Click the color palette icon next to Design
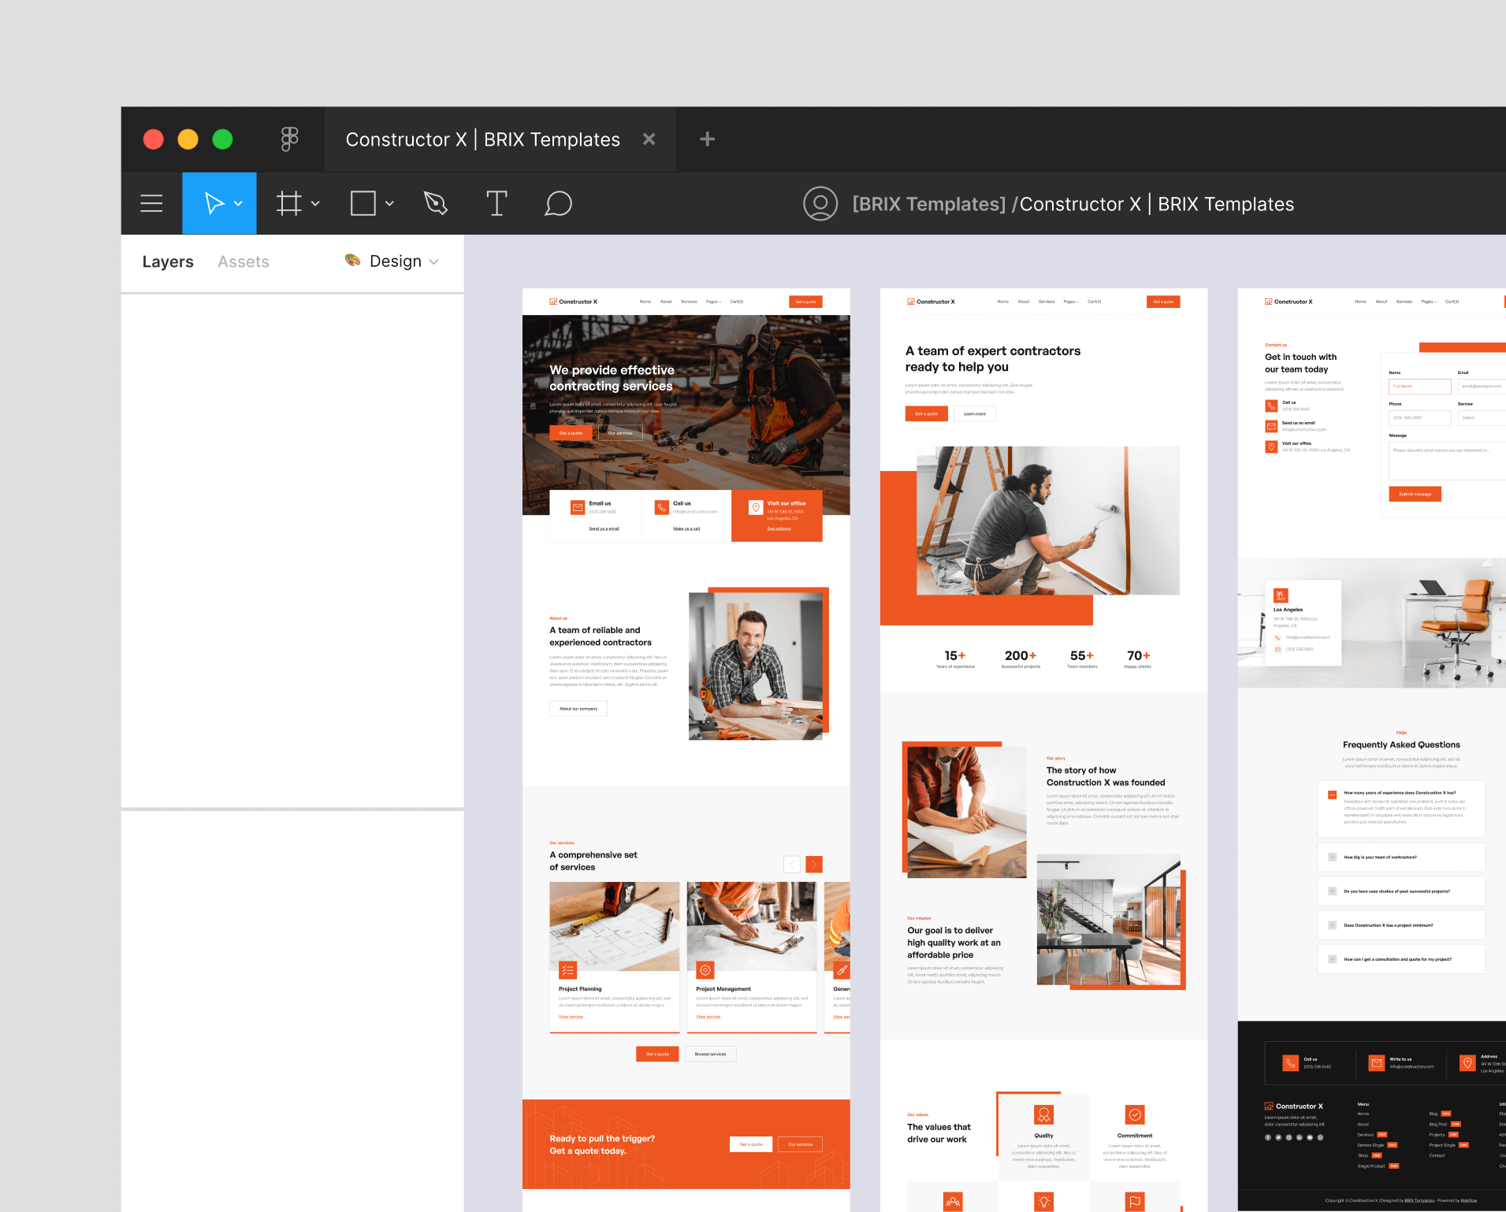The width and height of the screenshot is (1506, 1212). (351, 261)
